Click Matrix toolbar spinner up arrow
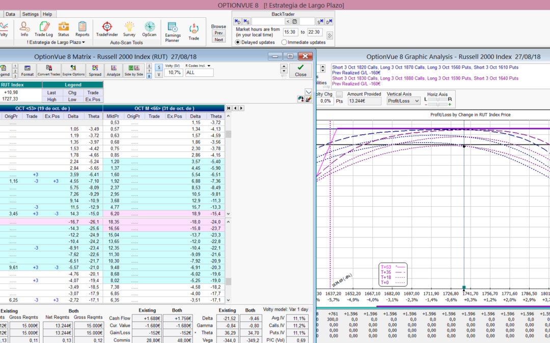The height and width of the screenshot is (343, 550). [284, 66]
